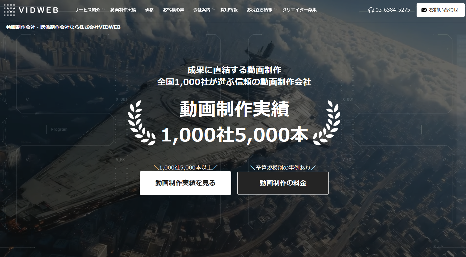Open the 価格 page from the navigation

pos(149,9)
